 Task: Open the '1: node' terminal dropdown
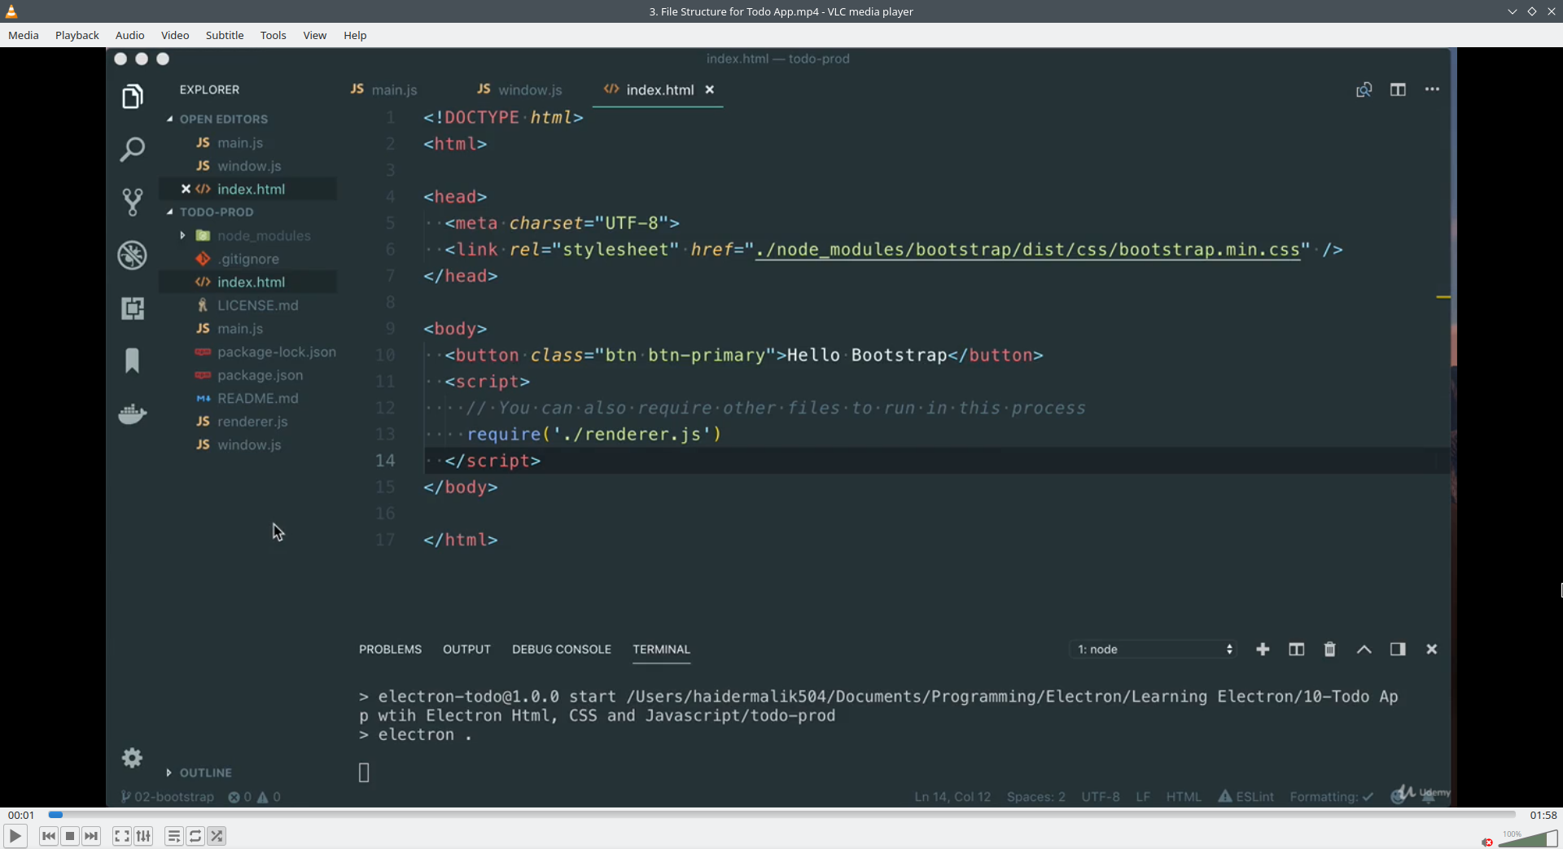coord(1154,650)
